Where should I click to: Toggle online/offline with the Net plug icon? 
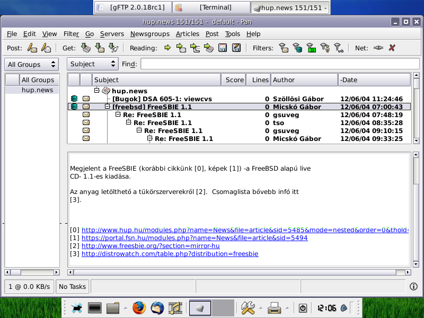378,48
